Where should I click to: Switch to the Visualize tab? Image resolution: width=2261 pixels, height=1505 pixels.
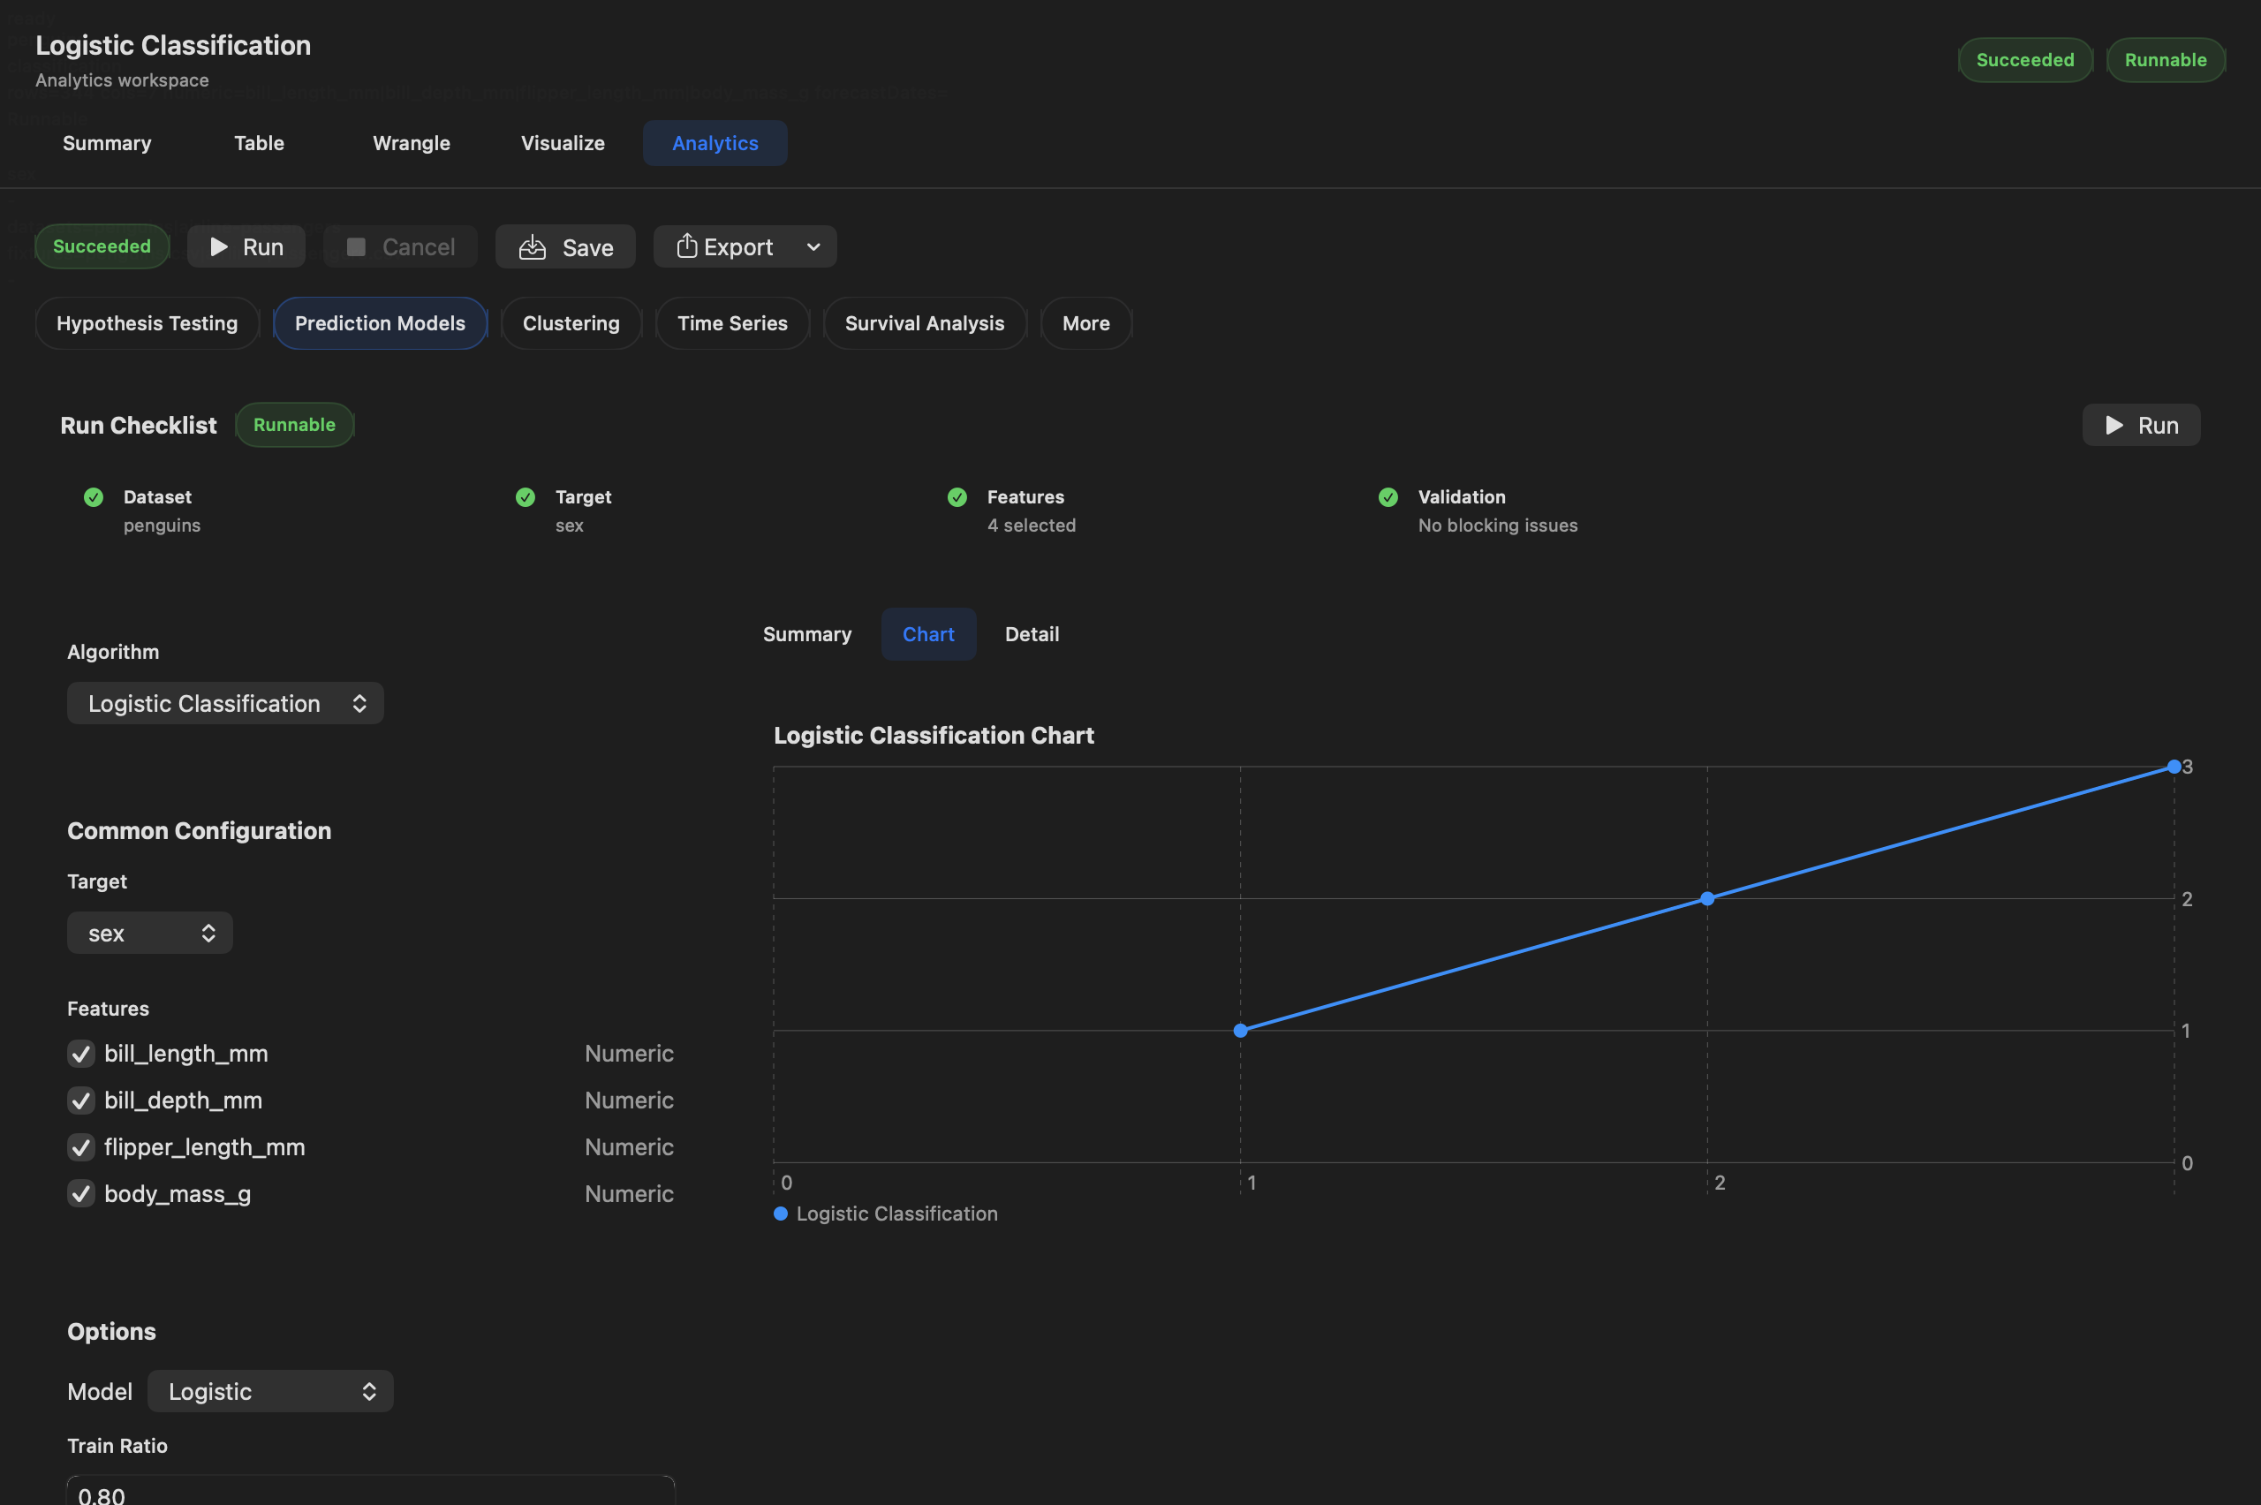(563, 143)
